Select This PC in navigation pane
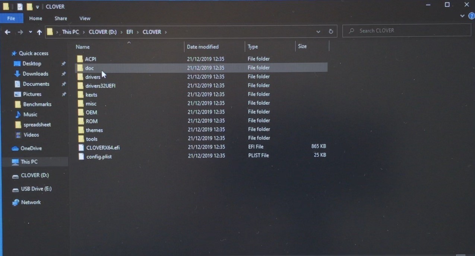This screenshot has width=475, height=256. click(x=29, y=162)
